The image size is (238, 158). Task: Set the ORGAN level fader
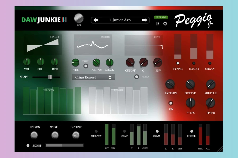coord(210,46)
